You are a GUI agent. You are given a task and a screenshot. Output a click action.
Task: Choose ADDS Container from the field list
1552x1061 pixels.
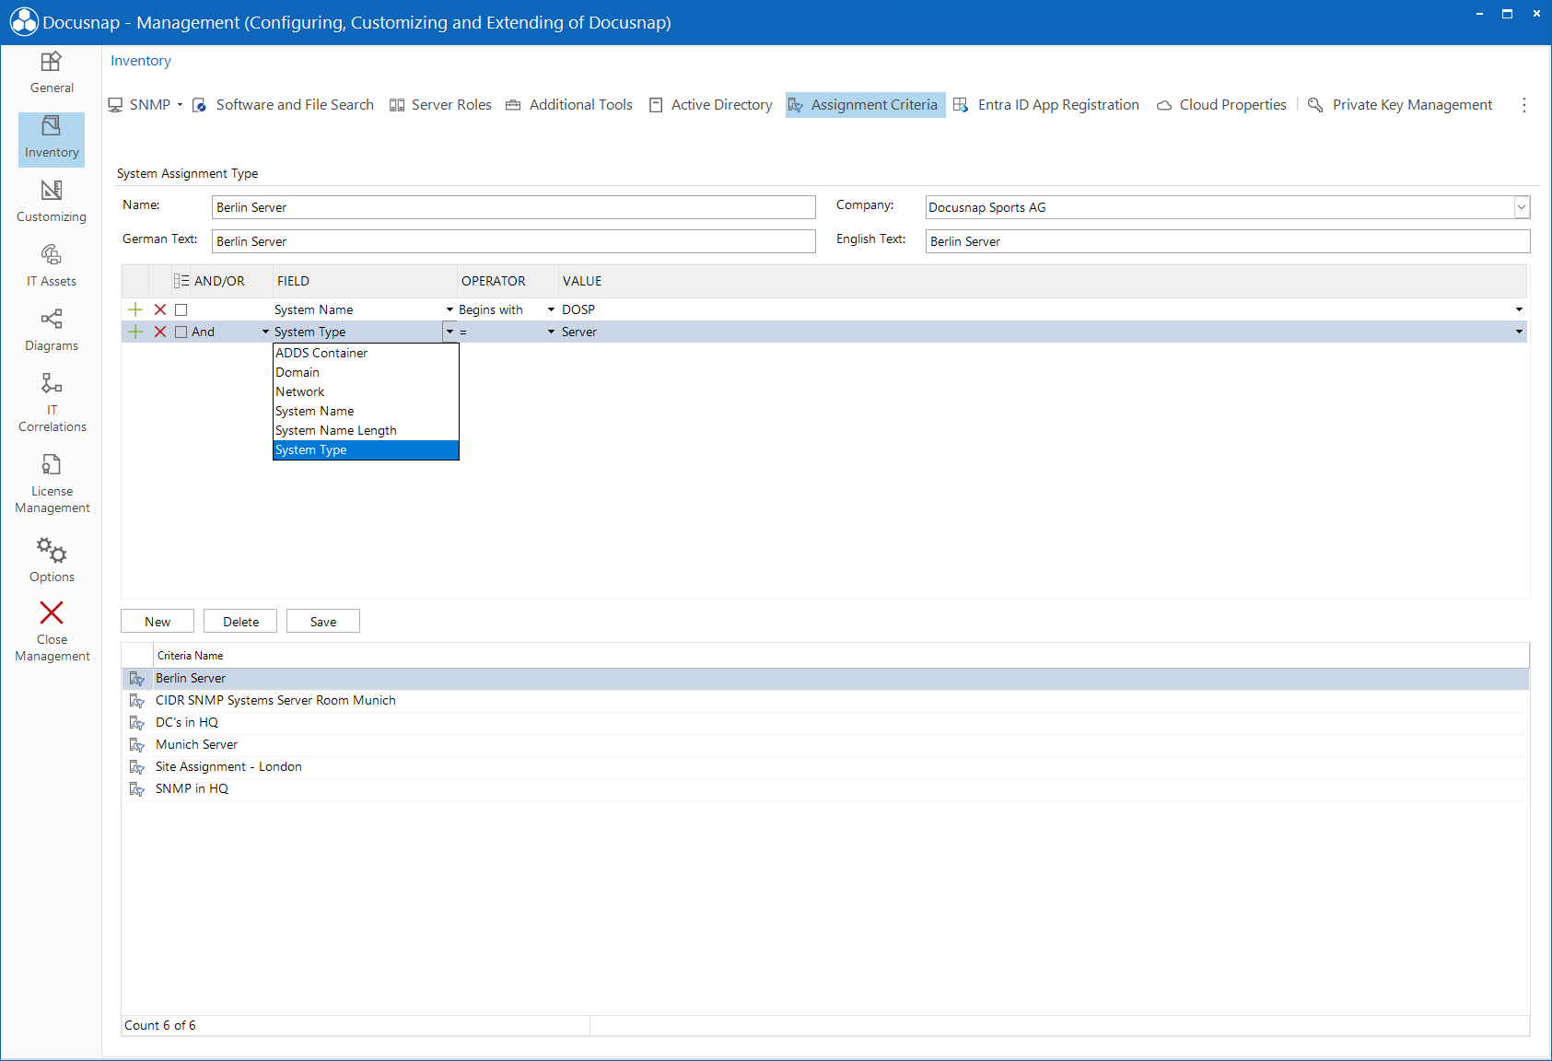[x=366, y=353]
